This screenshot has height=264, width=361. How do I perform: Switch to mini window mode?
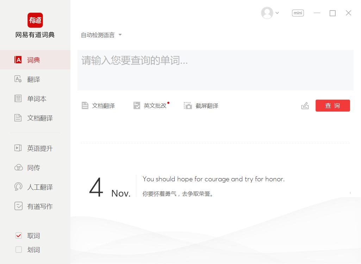coord(298,13)
